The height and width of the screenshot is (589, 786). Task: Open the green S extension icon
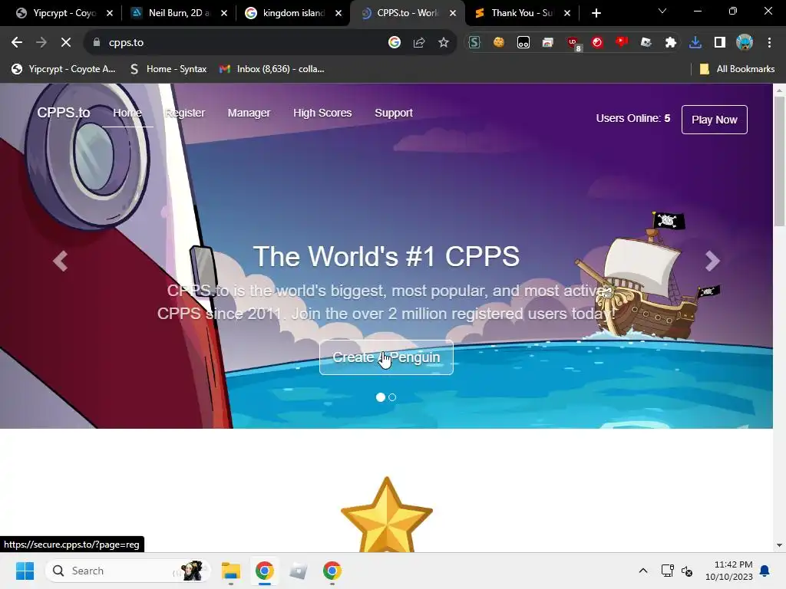pos(474,43)
